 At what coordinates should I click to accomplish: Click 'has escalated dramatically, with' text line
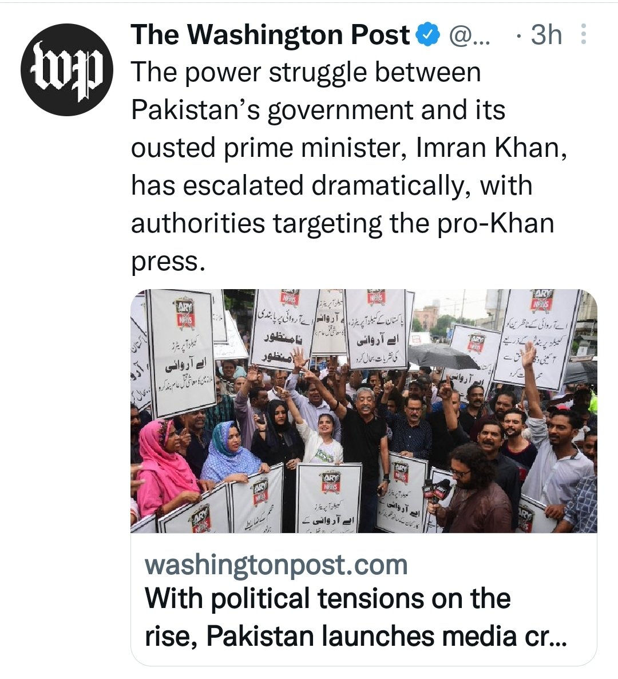click(331, 186)
